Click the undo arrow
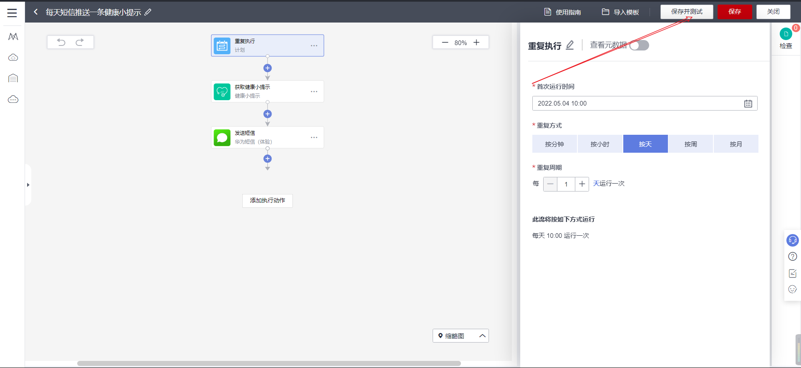The width and height of the screenshot is (801, 368). click(x=61, y=42)
